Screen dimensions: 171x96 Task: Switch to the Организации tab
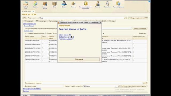click(54, 21)
